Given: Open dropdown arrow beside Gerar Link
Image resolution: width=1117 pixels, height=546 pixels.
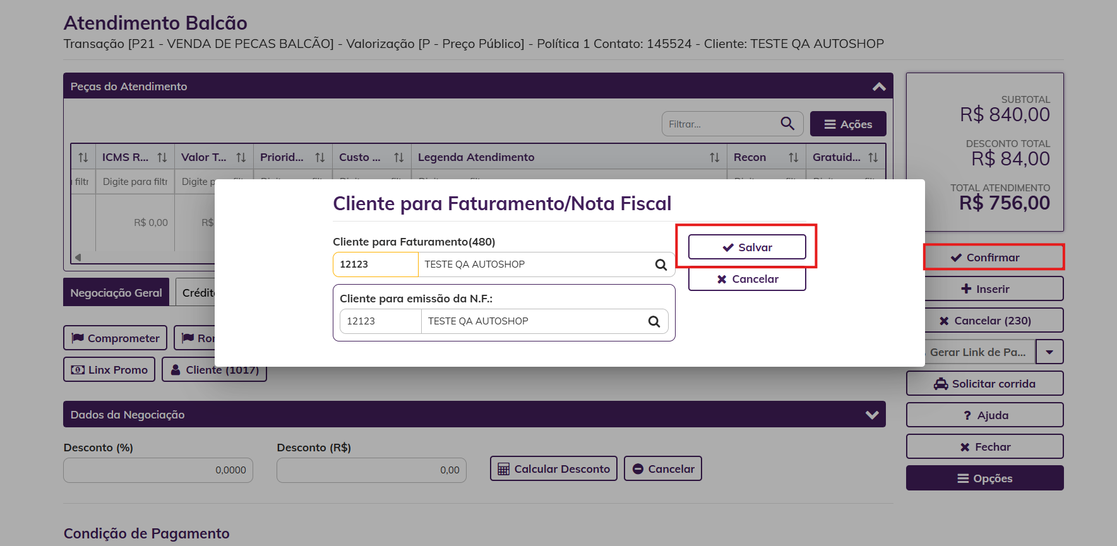Looking at the screenshot, I should click(x=1049, y=352).
